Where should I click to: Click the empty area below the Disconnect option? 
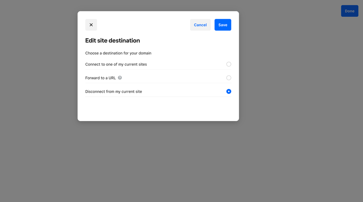coord(158,108)
